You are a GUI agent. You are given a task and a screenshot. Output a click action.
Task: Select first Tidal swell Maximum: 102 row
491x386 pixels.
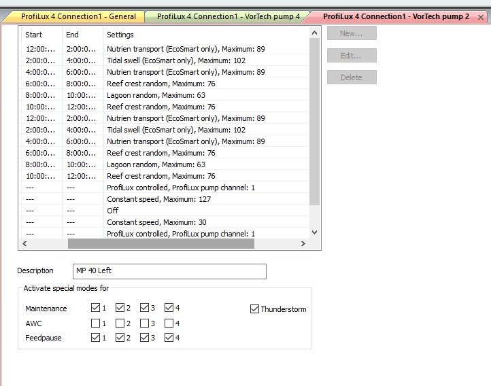pyautogui.click(x=165, y=60)
